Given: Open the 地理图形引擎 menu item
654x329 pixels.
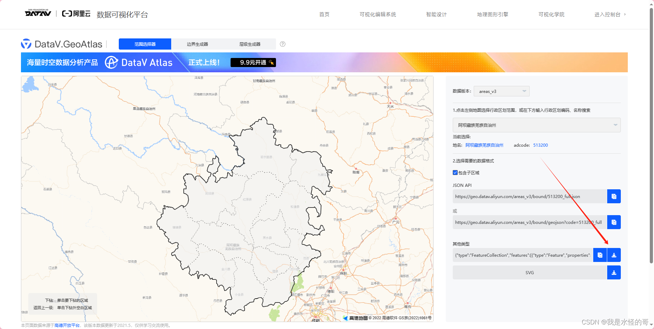Looking at the screenshot, I should (x=493, y=14).
